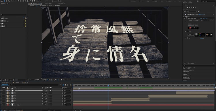Screen dimensions: 216x111
Task: Switch to the フッテージ (なし) viewer tab
Action: click(x=61, y=3)
